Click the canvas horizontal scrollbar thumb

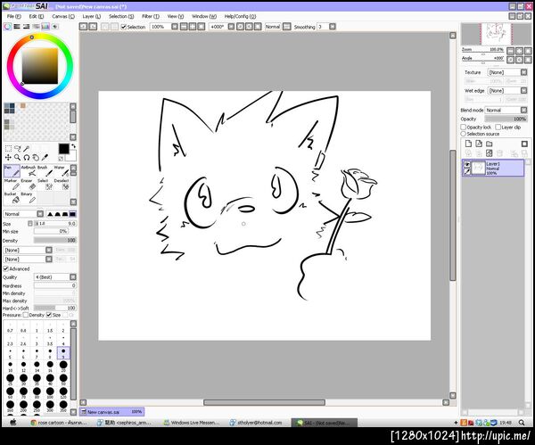[x=264, y=403]
